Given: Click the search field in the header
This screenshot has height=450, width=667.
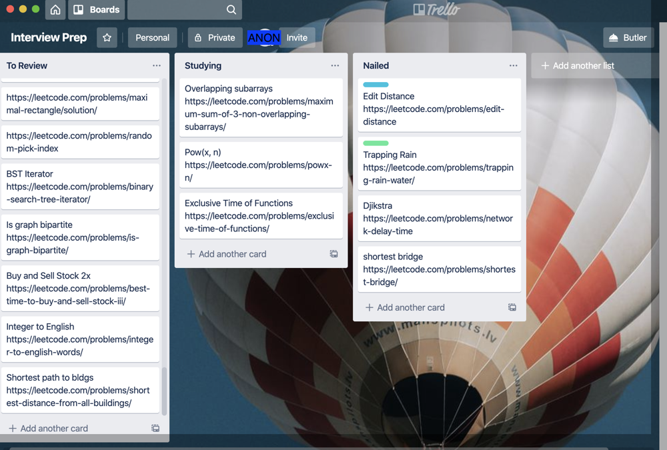Looking at the screenshot, I should point(185,10).
